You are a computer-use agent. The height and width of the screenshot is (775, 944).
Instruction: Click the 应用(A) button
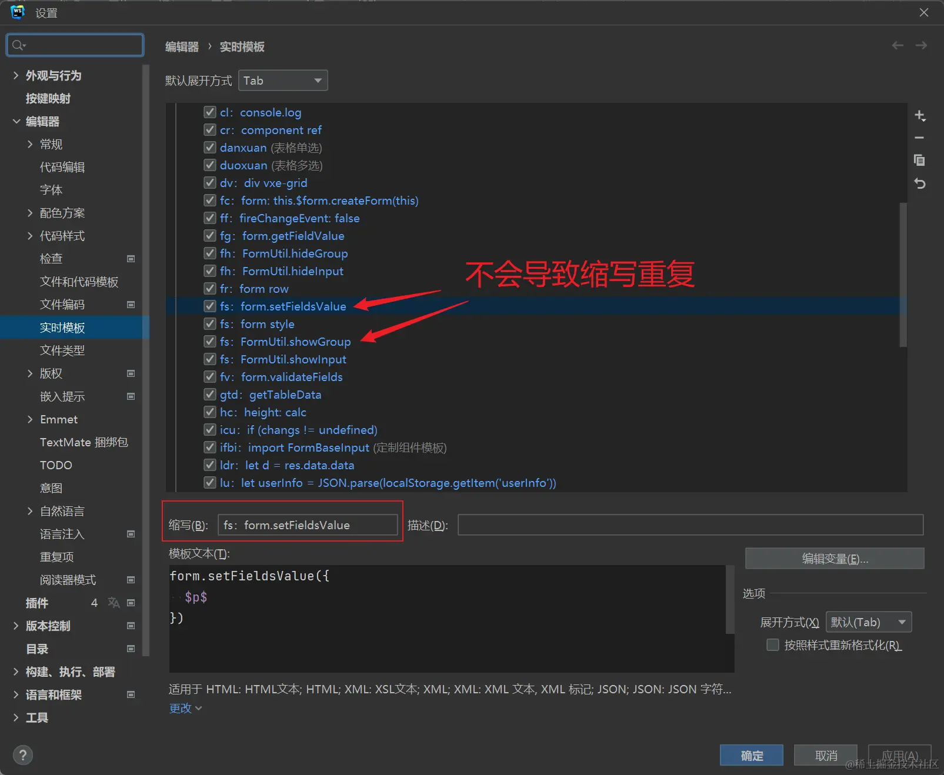(900, 755)
